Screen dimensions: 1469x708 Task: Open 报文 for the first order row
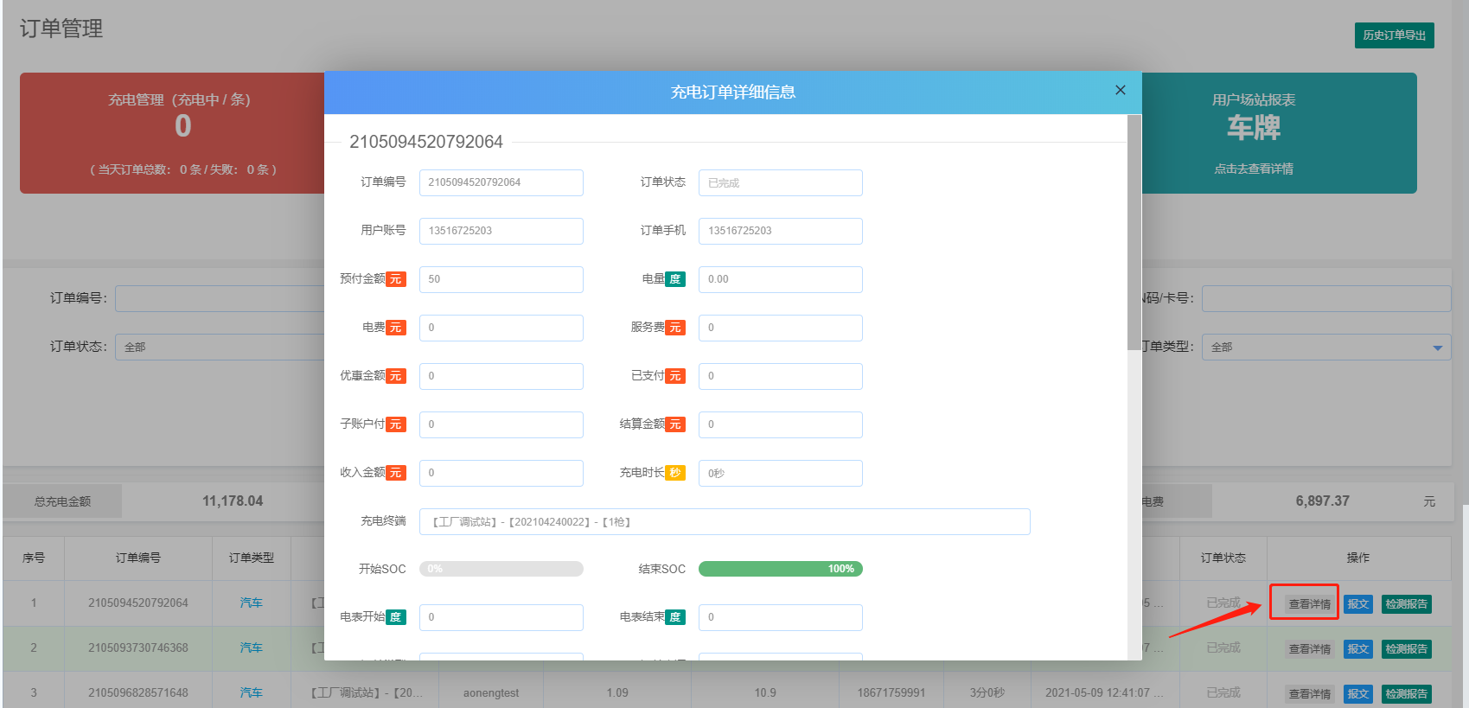click(x=1357, y=604)
